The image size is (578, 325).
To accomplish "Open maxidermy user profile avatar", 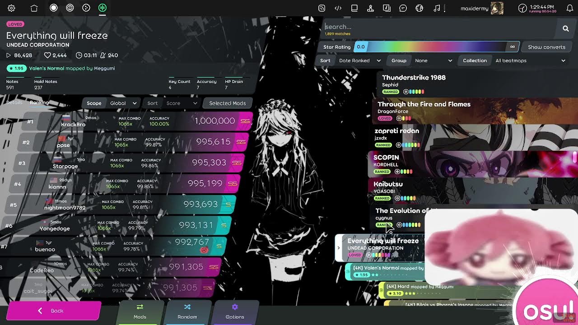I will pos(497,8).
